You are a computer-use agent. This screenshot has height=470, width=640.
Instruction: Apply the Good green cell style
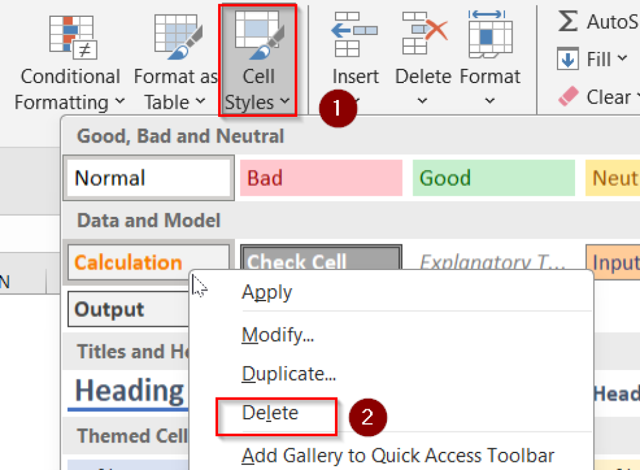click(x=493, y=177)
